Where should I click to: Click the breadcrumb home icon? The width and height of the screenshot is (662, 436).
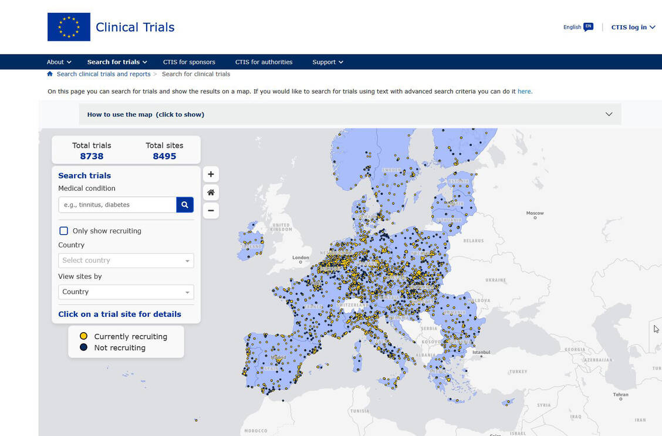click(x=50, y=74)
